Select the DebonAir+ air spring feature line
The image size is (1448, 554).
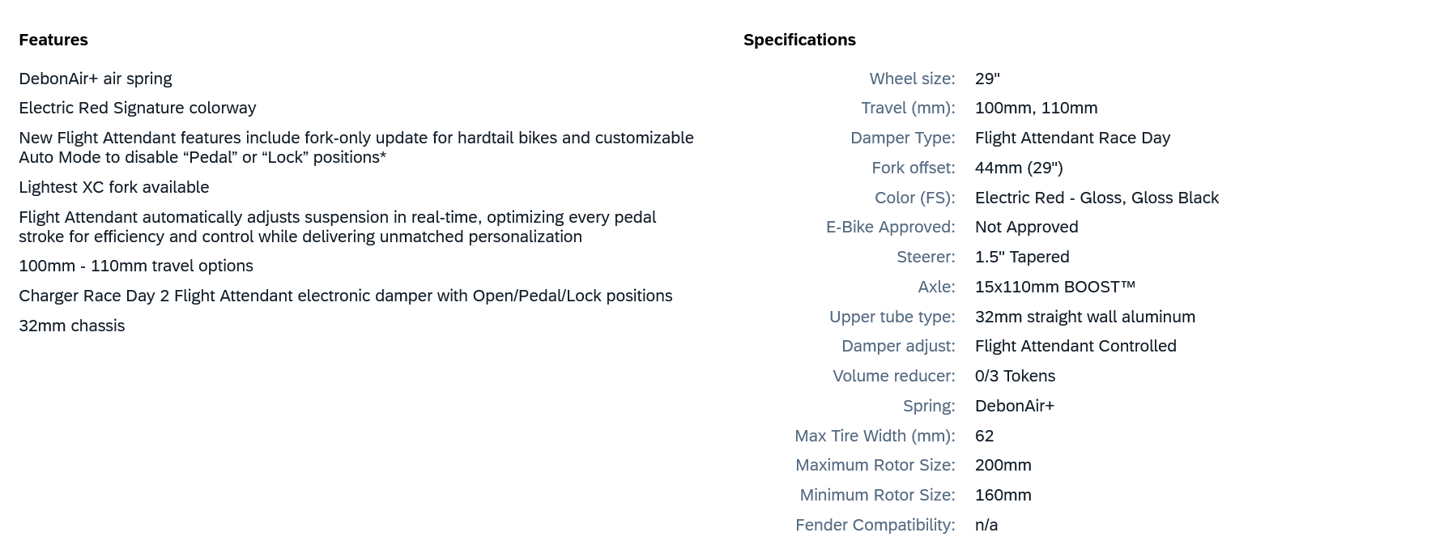[96, 79]
